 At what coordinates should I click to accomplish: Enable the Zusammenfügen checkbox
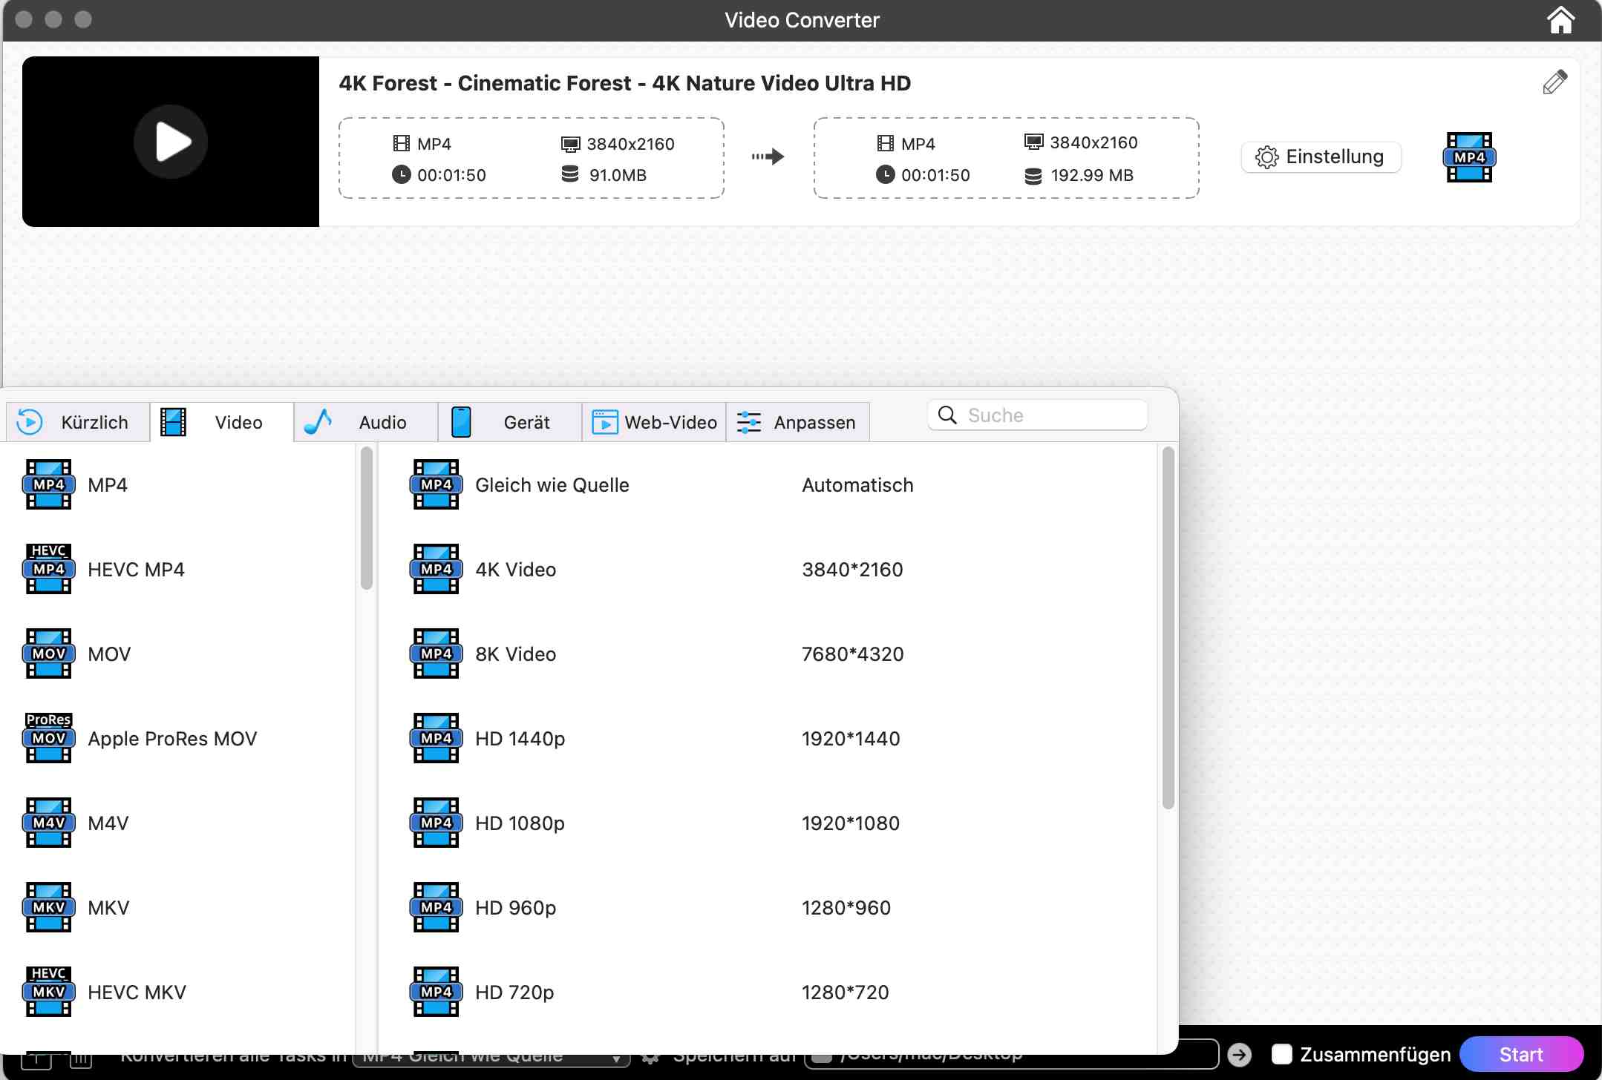click(1282, 1054)
